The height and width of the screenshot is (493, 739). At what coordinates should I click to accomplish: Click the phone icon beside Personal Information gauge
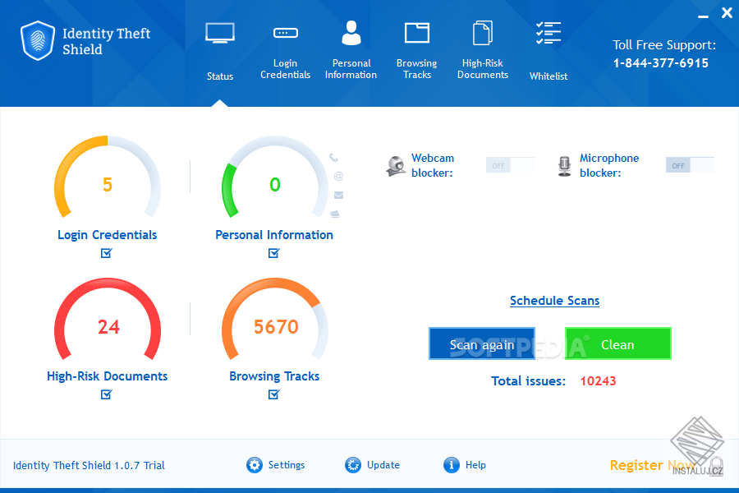click(333, 157)
